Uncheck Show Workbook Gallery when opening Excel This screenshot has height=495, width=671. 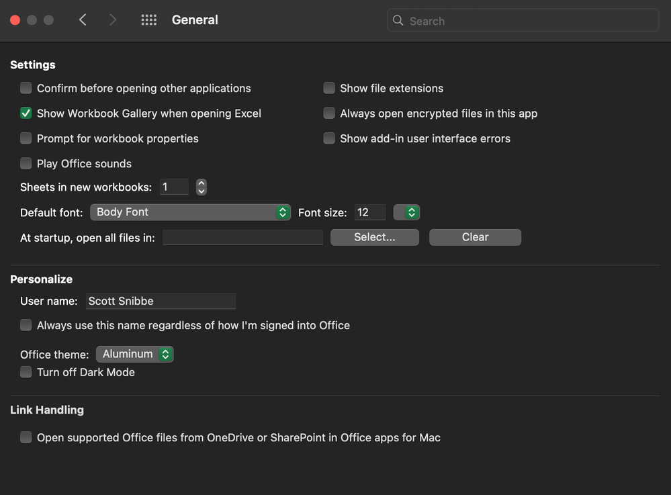26,114
